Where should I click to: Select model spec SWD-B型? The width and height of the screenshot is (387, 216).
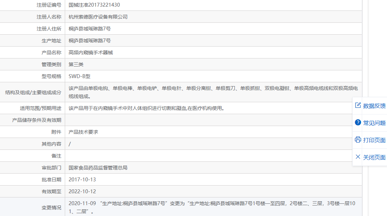click(x=80, y=76)
